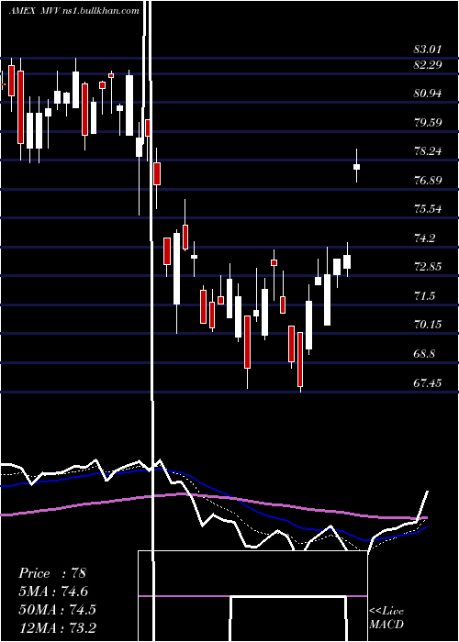
Task: Click the 68.8 price level label
Action: 424,354
